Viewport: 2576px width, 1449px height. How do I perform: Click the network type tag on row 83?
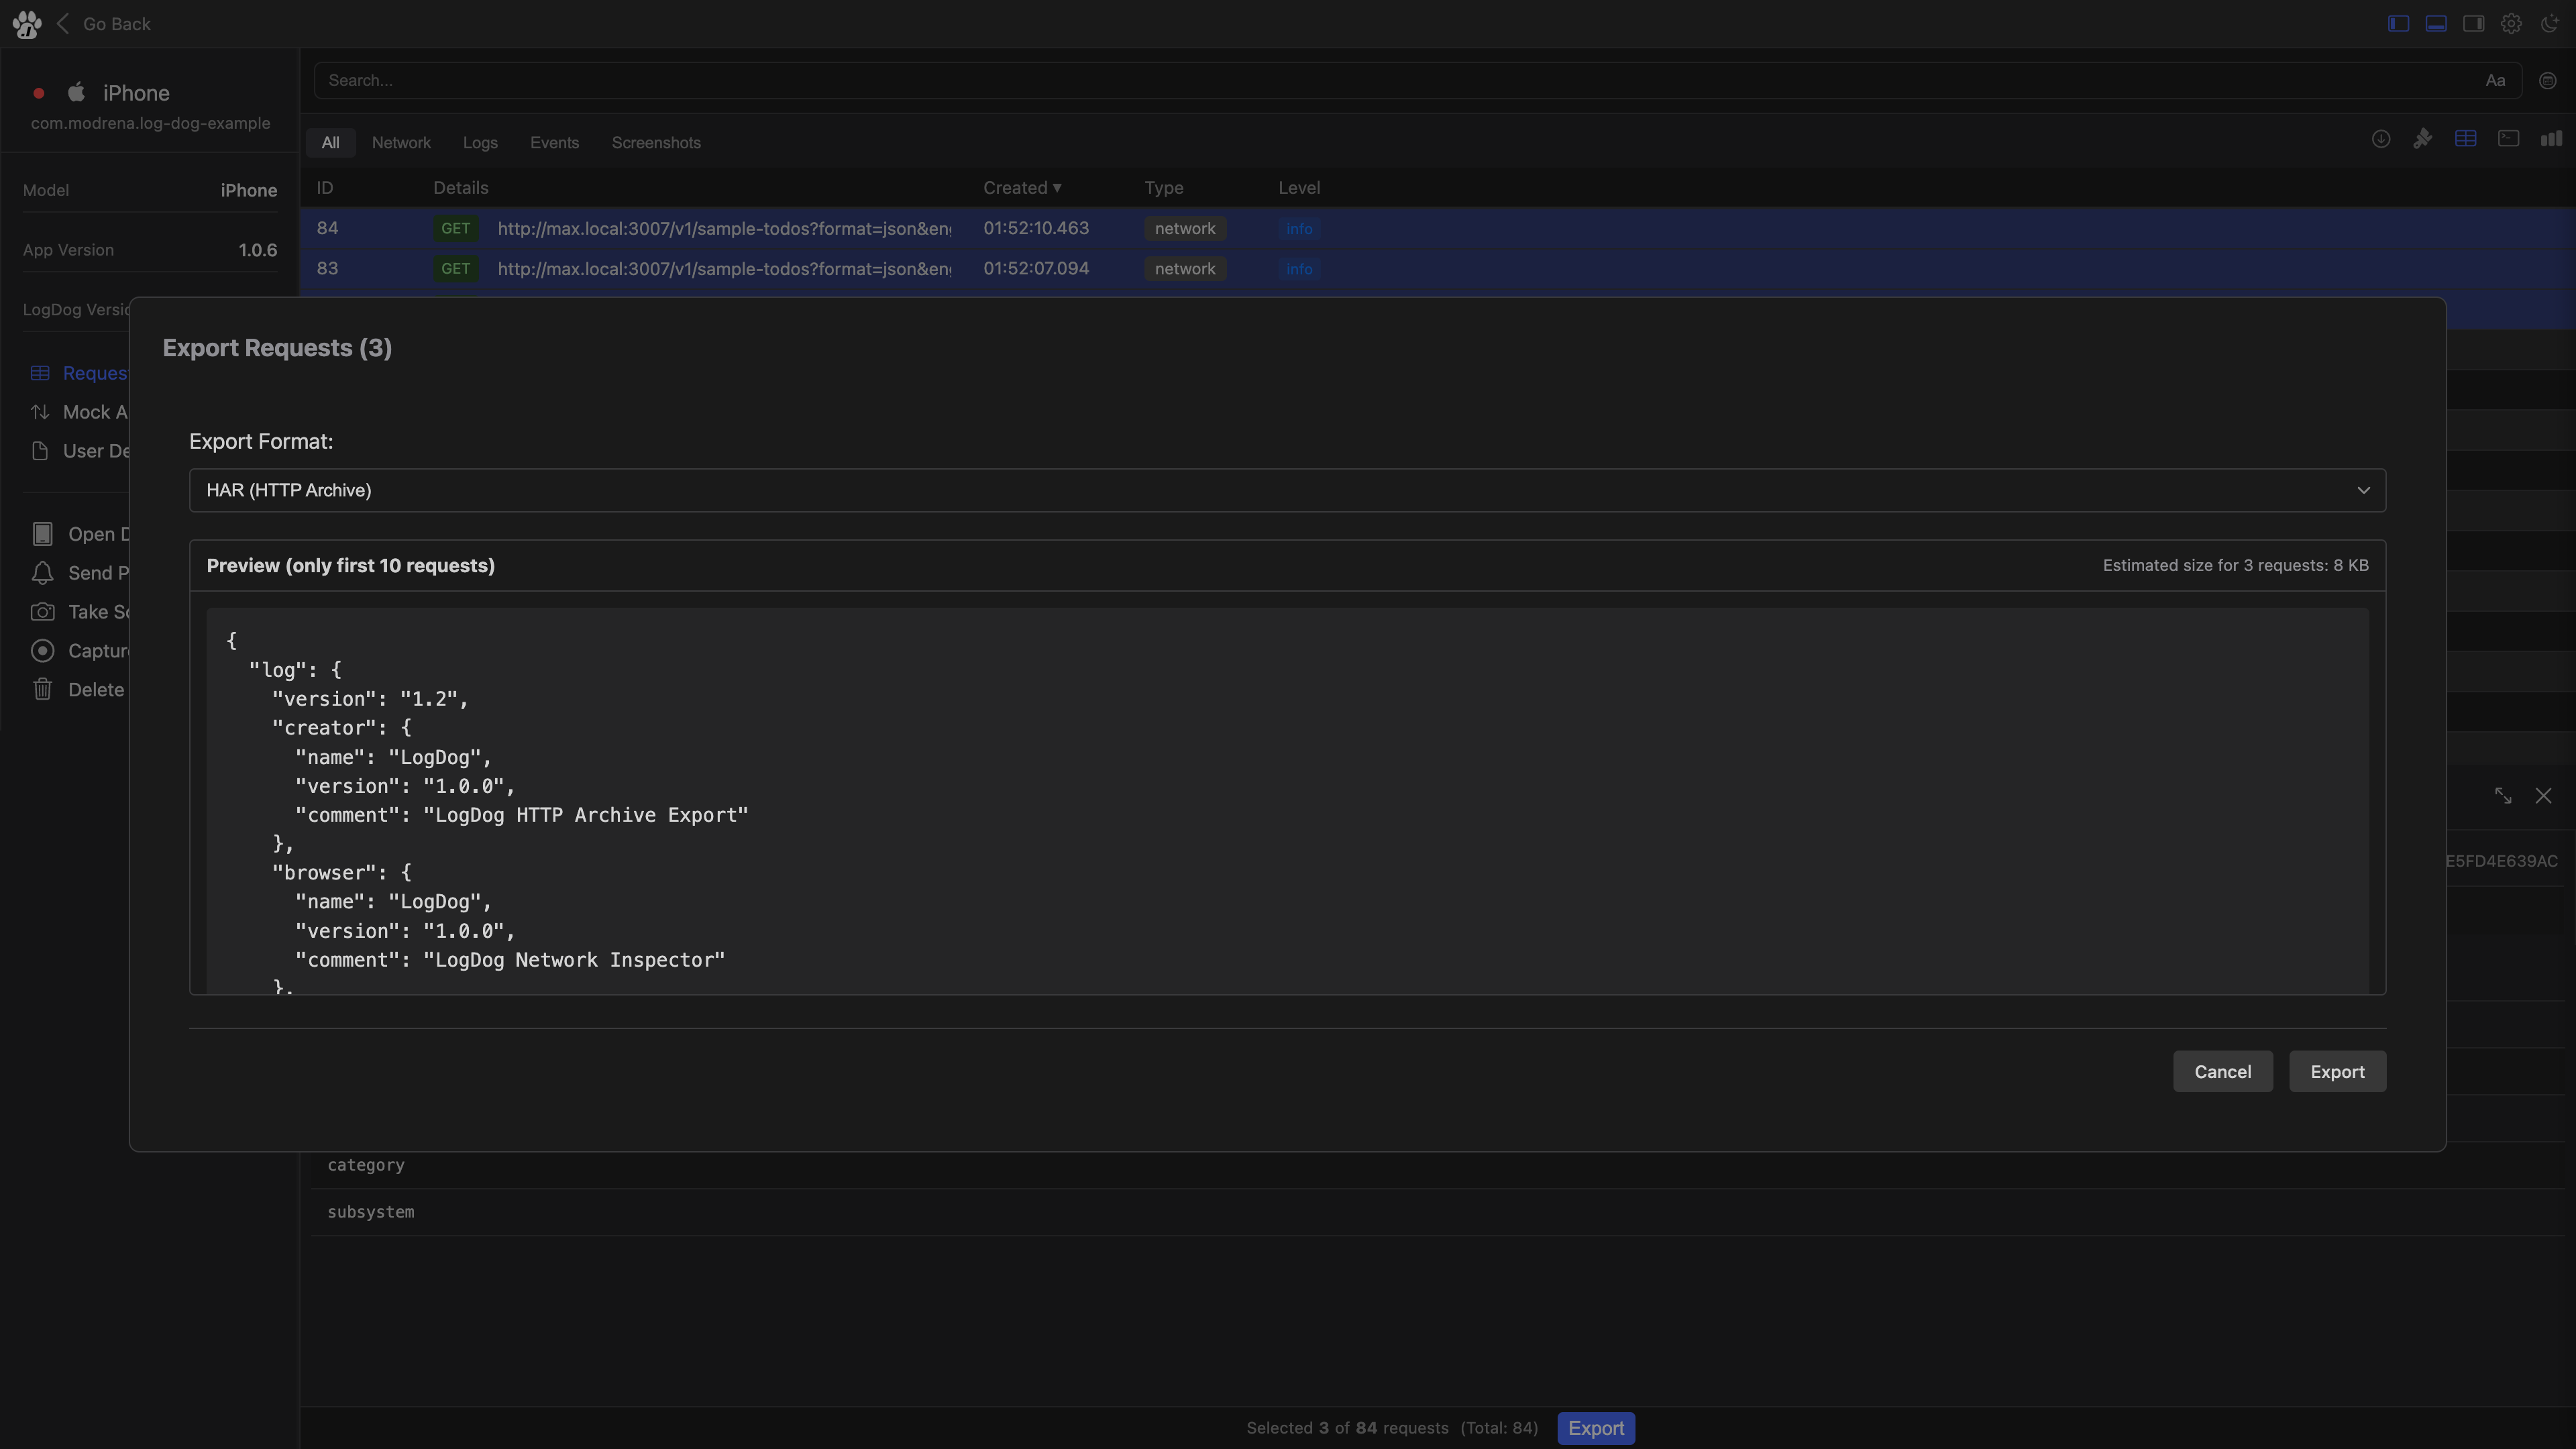pyautogui.click(x=1185, y=269)
